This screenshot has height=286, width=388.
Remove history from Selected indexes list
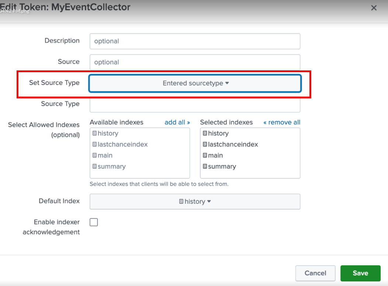pos(218,133)
